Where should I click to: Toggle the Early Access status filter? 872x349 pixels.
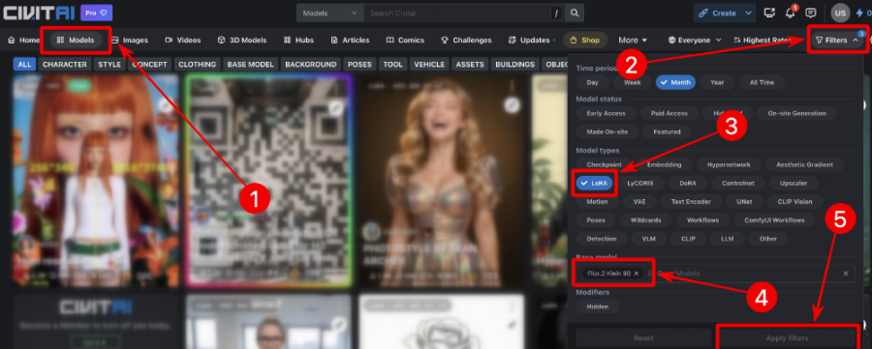[606, 113]
